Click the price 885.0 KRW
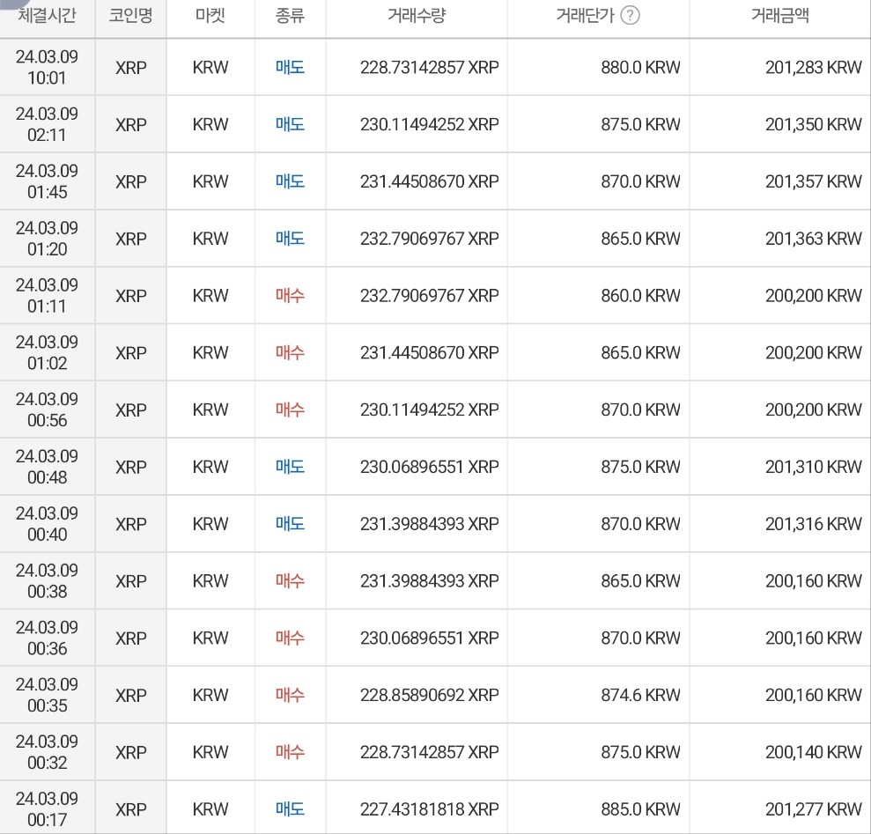 point(640,809)
